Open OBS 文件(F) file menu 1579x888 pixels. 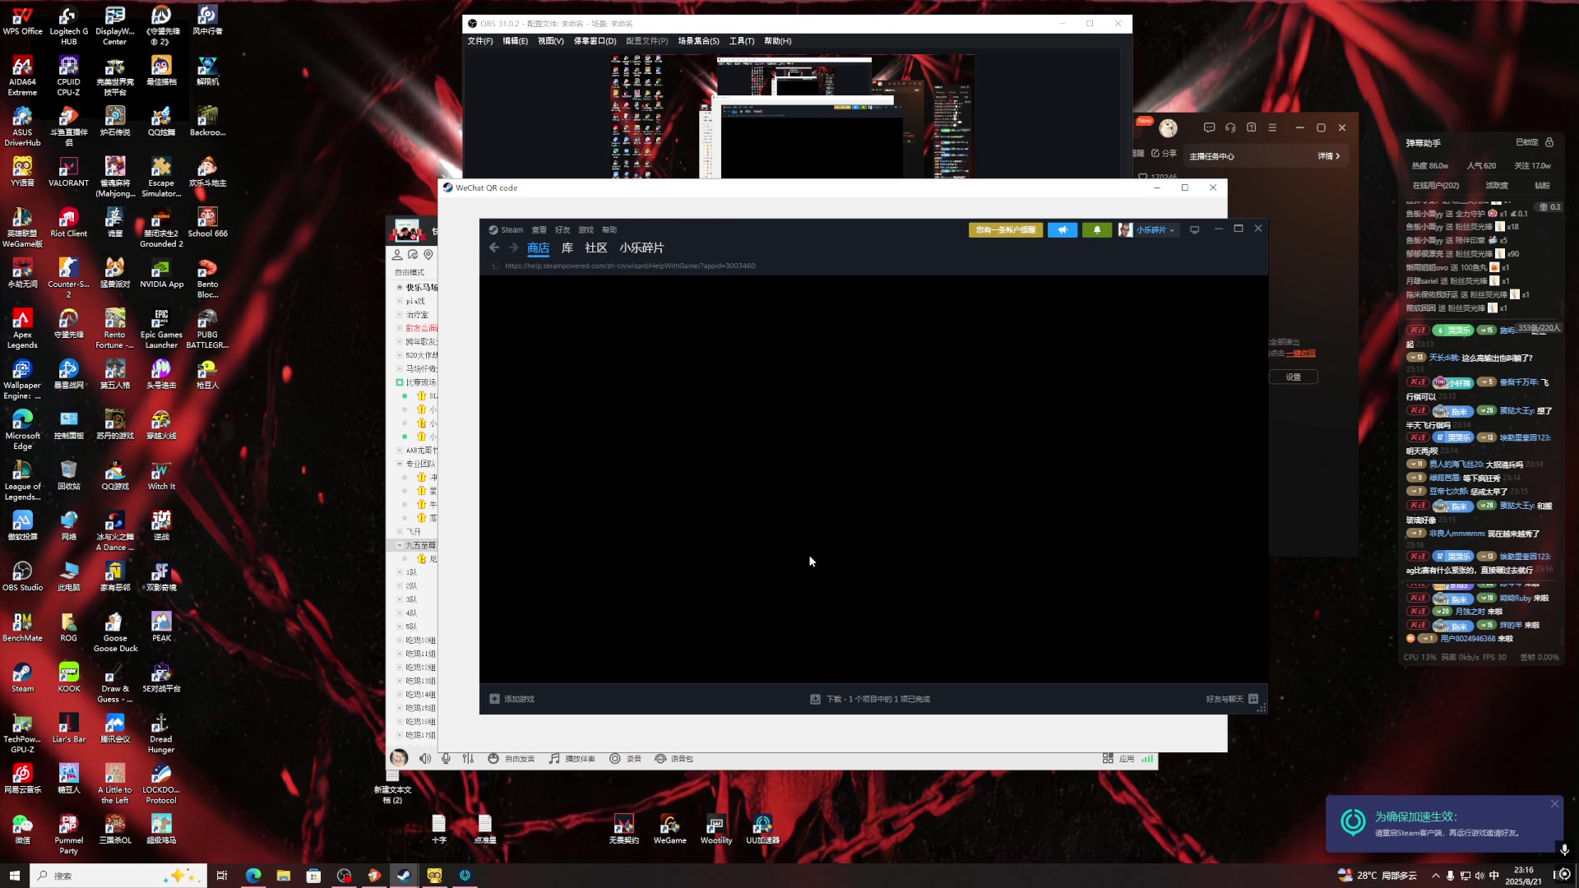480,41
